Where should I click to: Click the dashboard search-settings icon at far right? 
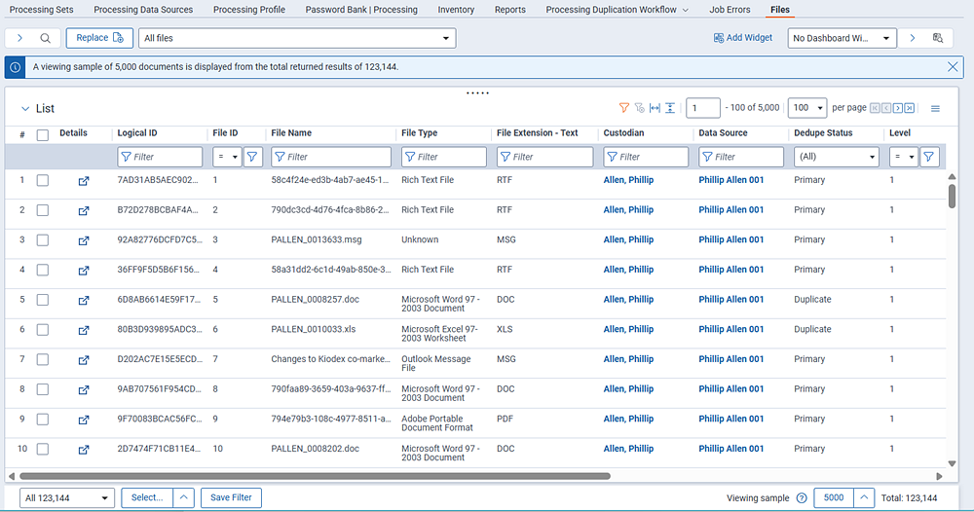(938, 38)
